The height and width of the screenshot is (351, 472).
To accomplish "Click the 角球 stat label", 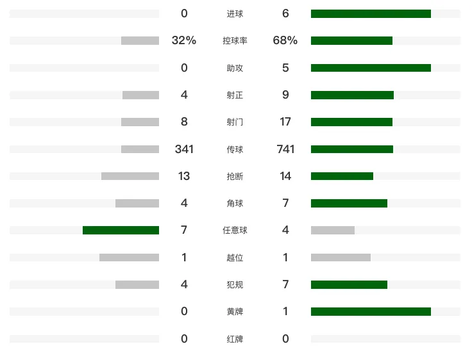I will click(x=235, y=203).
